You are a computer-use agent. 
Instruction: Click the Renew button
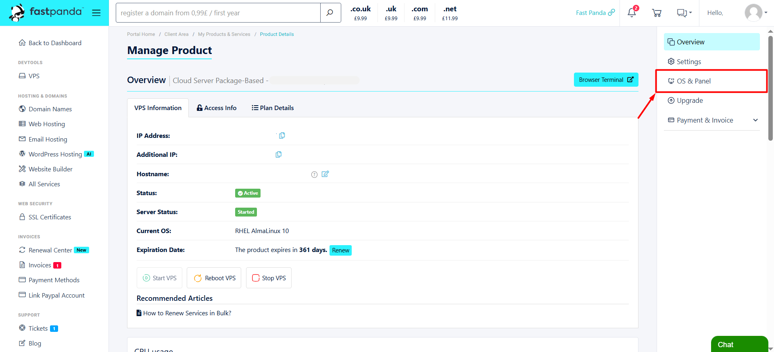pyautogui.click(x=341, y=250)
